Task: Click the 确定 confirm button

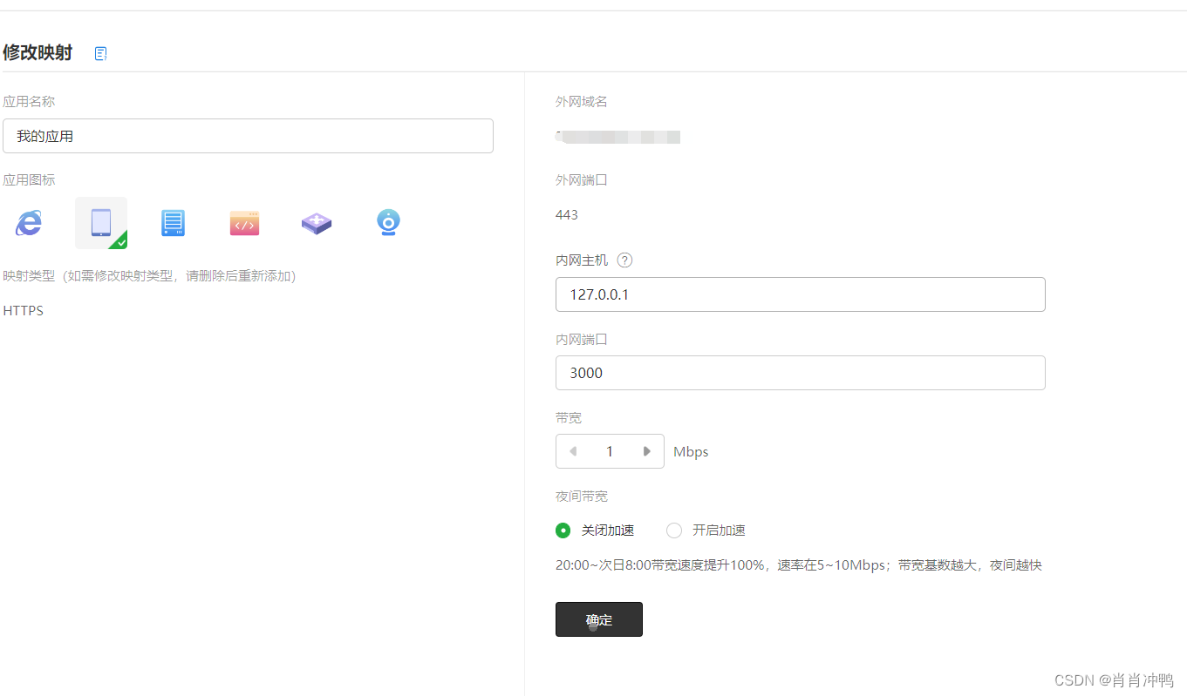Action: point(599,619)
